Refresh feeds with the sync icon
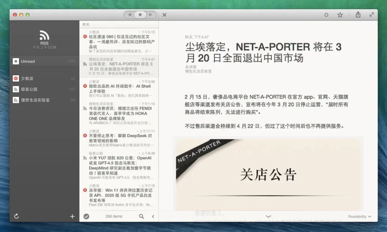Screen dimensions: 387x232 pos(16,216)
